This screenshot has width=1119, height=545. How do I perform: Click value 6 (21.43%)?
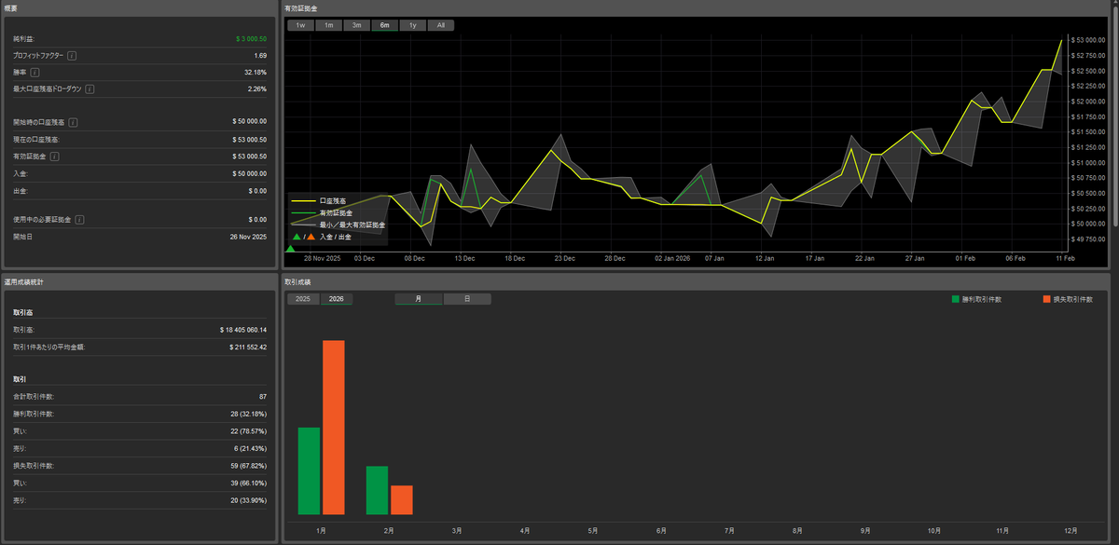(x=251, y=448)
